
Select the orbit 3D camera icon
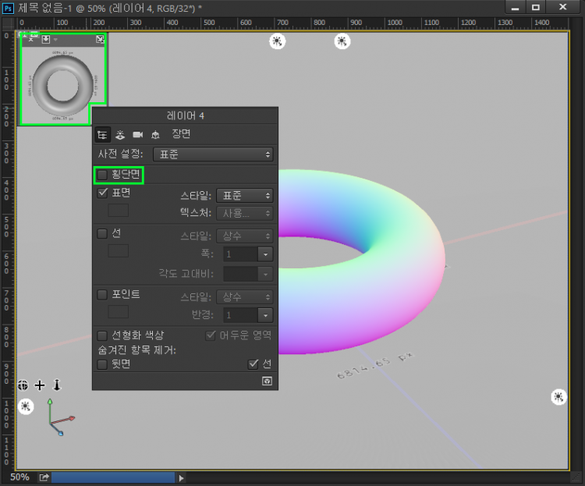(24, 385)
